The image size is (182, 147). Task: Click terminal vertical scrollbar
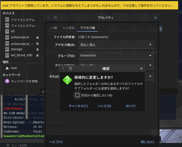tap(1, 116)
